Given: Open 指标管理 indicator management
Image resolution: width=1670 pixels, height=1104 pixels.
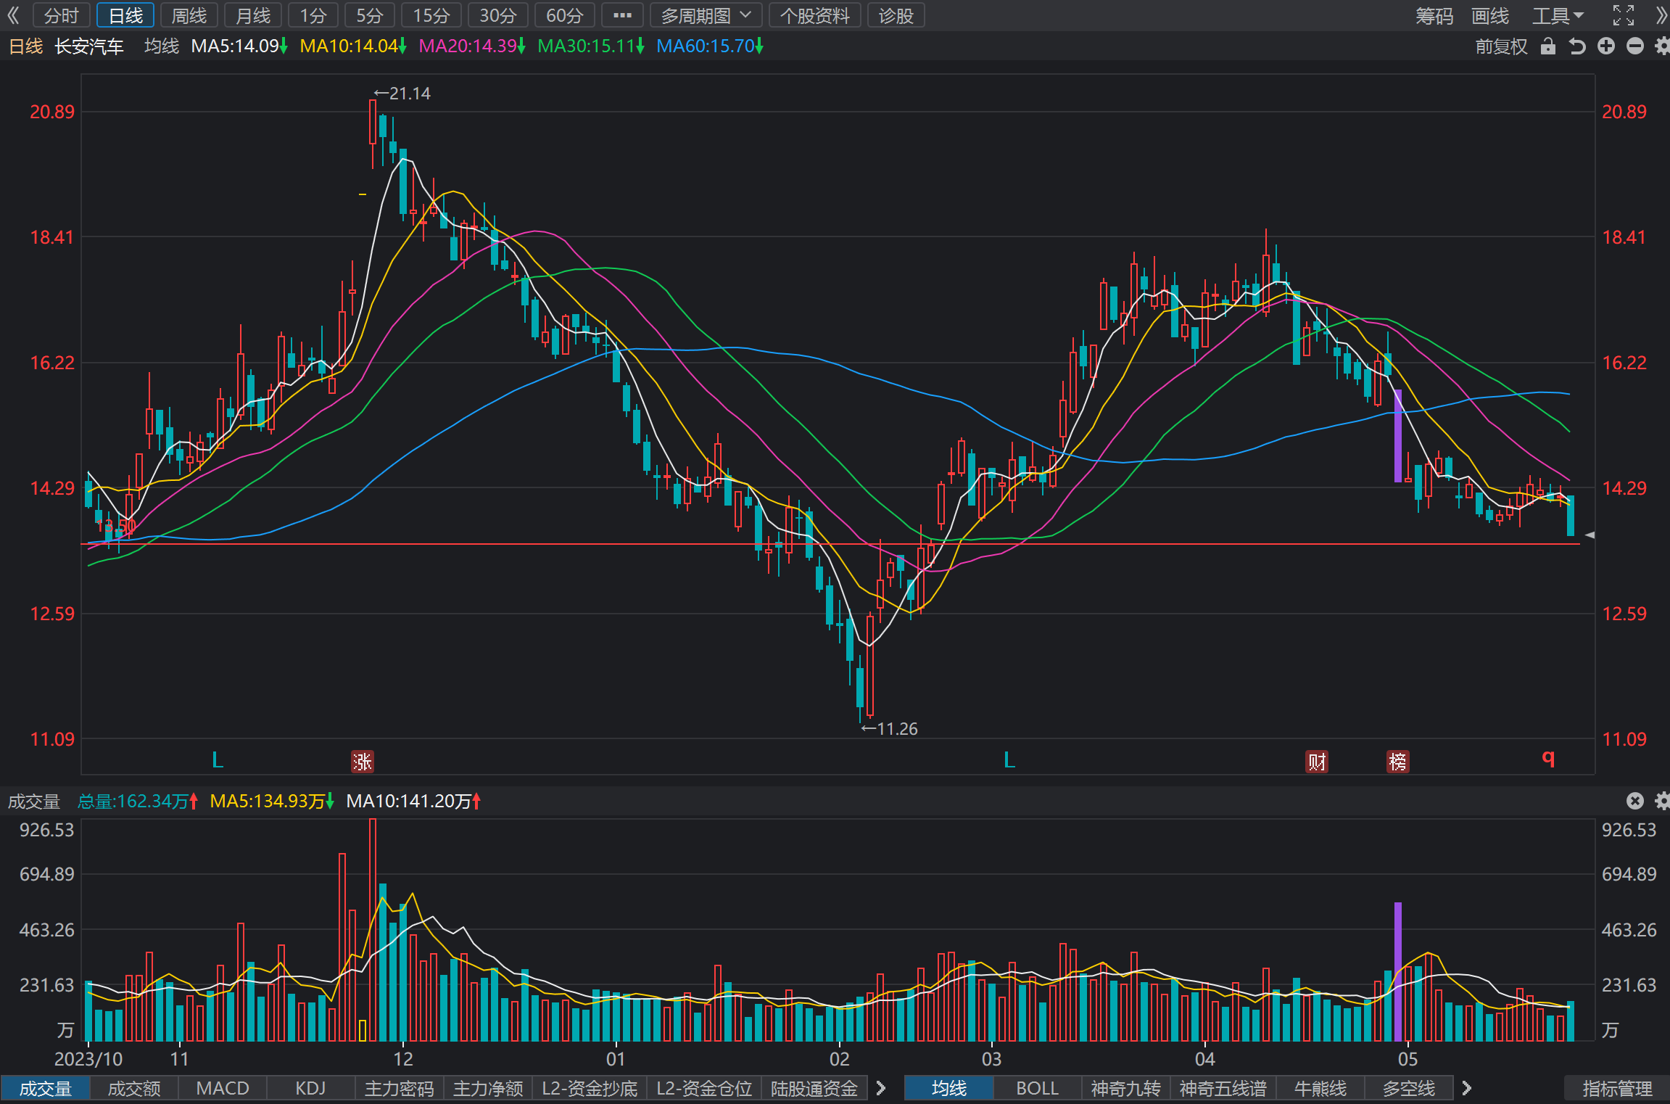Looking at the screenshot, I should 1617,1089.
